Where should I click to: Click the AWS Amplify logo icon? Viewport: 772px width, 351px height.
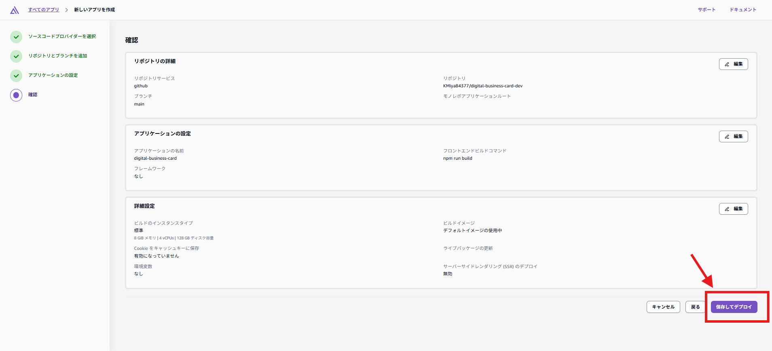tap(15, 10)
